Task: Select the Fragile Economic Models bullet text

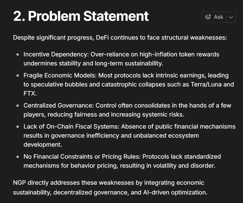Action: 125,84
